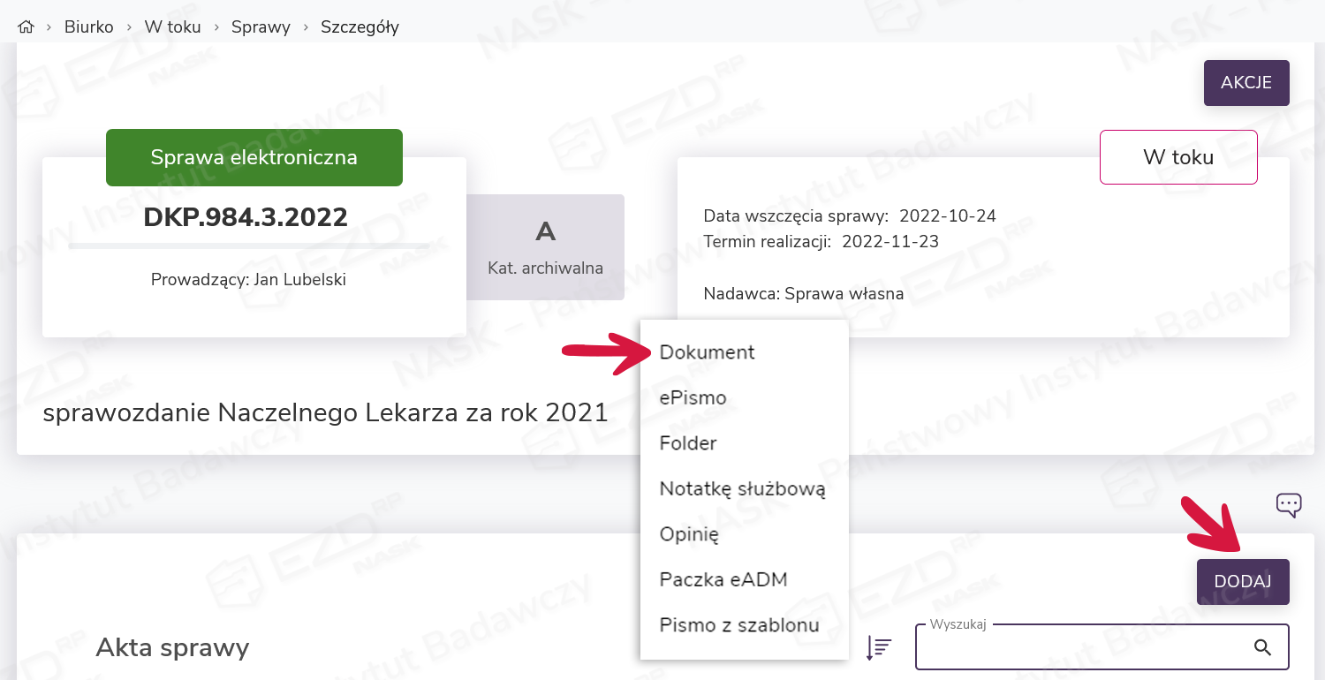Select Paczka eADM option
The height and width of the screenshot is (680, 1325).
pos(723,580)
